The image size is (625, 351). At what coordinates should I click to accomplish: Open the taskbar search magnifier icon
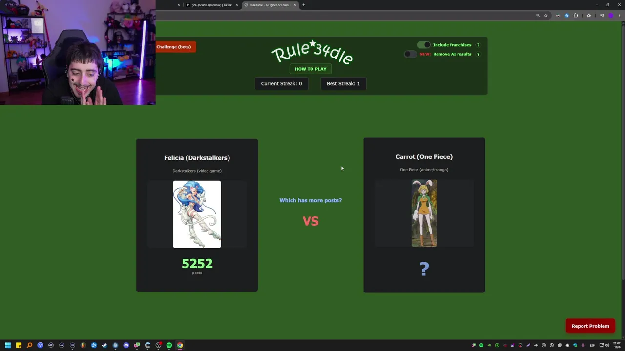(29, 345)
